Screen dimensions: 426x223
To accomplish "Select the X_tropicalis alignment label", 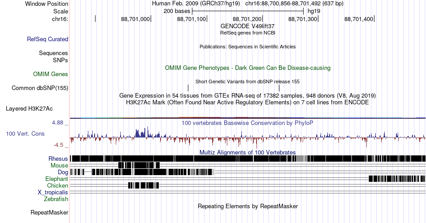I will [53, 193].
